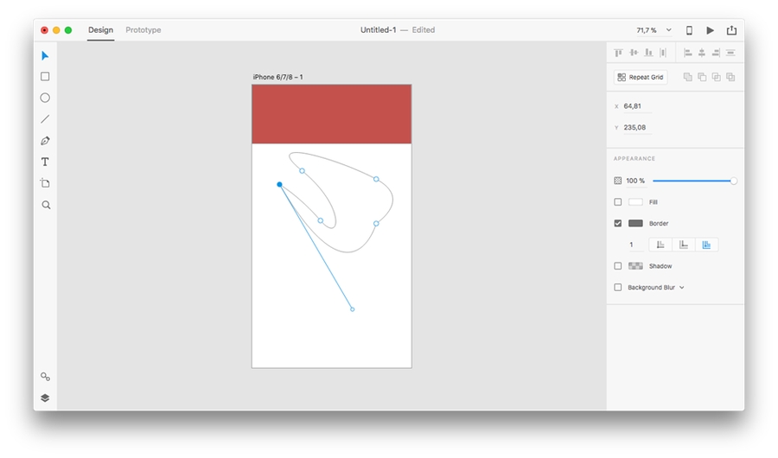Uncheck the Border checkbox
Image resolution: width=778 pixels, height=458 pixels.
pyautogui.click(x=617, y=223)
